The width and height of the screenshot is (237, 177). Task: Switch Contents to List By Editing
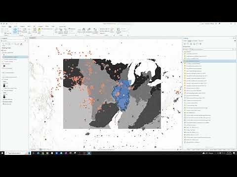pyautogui.click(x=12, y=44)
